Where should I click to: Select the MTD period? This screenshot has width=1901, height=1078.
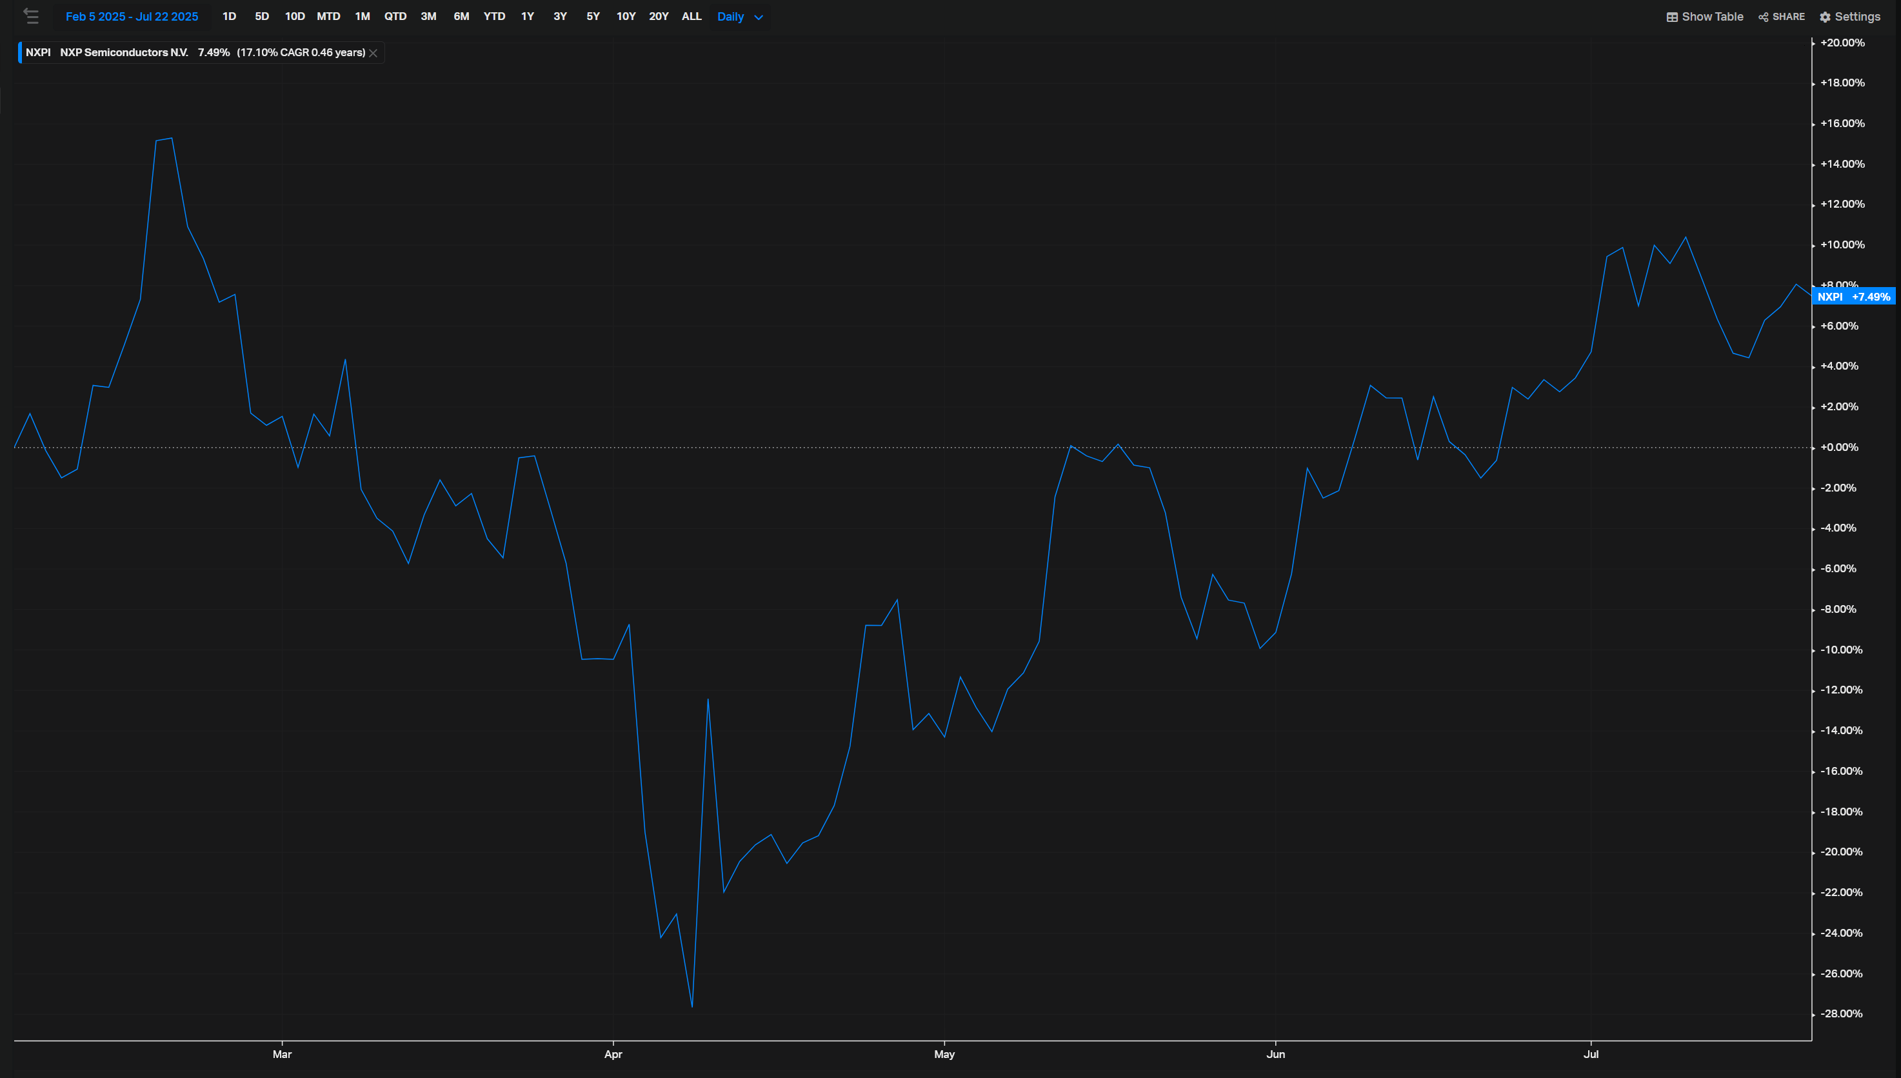[x=328, y=16]
